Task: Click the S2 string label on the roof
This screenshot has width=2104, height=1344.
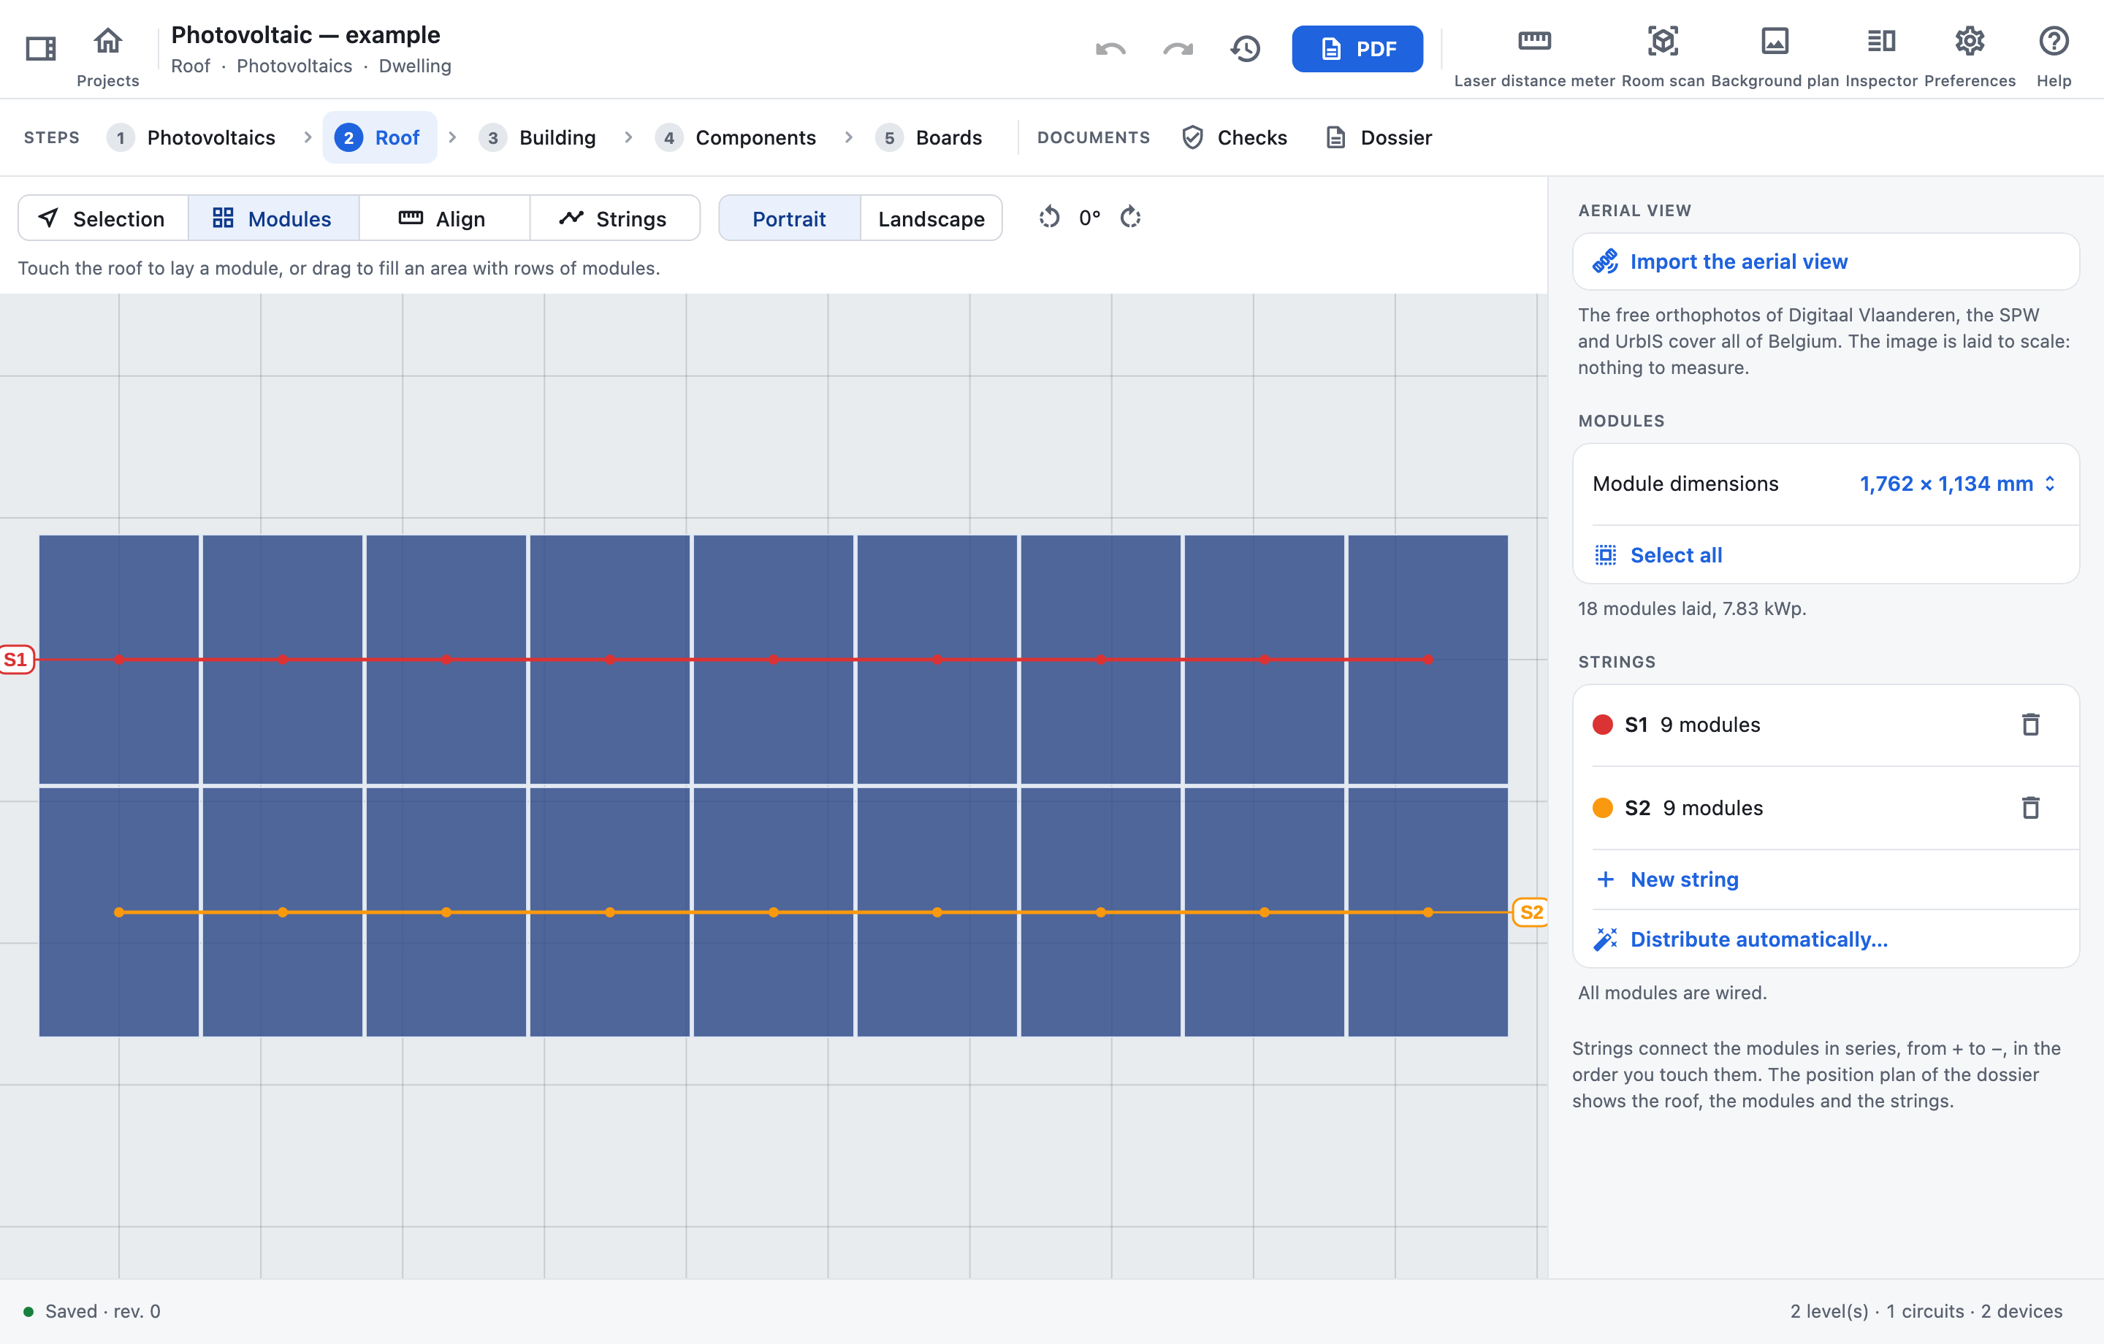Action: click(x=1530, y=912)
